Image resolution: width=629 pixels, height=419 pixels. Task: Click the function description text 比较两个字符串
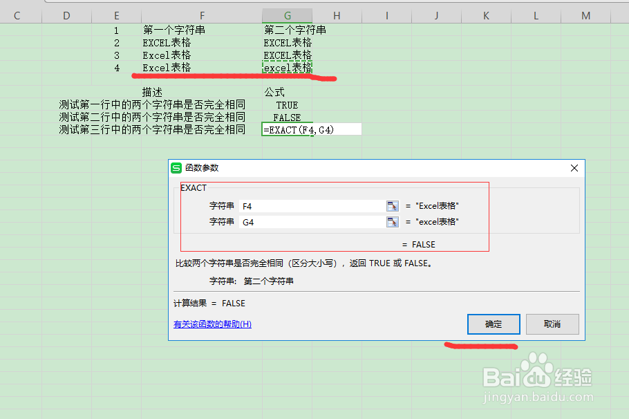point(303,263)
